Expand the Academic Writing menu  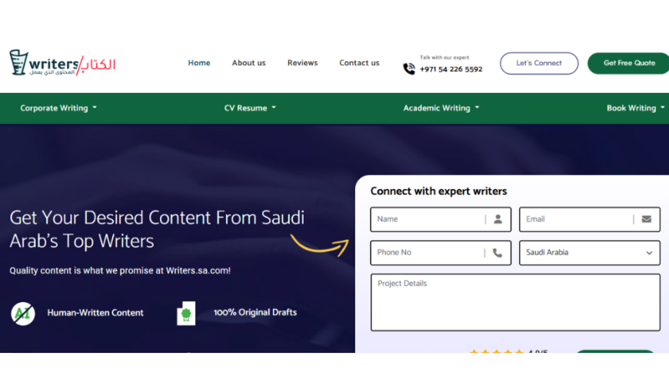(441, 108)
